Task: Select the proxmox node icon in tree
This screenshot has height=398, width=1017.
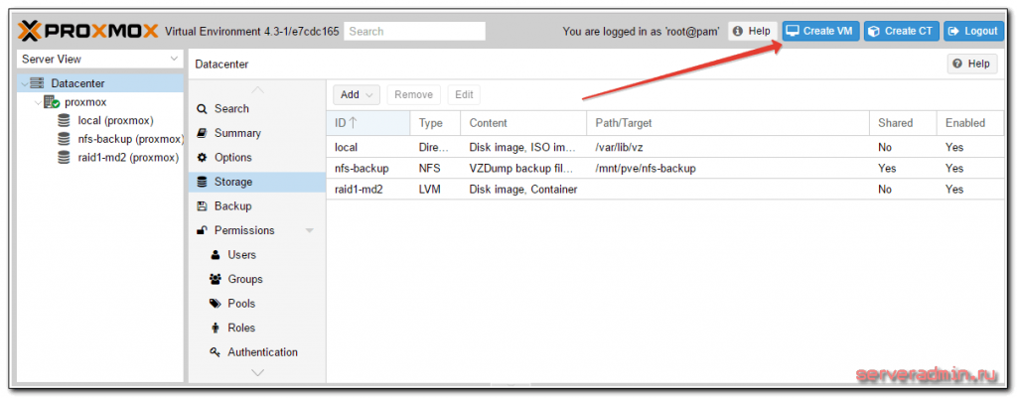Action: [52, 102]
